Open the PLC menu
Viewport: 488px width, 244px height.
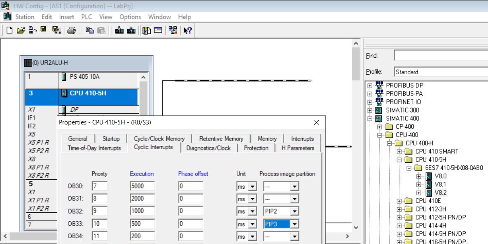point(86,17)
